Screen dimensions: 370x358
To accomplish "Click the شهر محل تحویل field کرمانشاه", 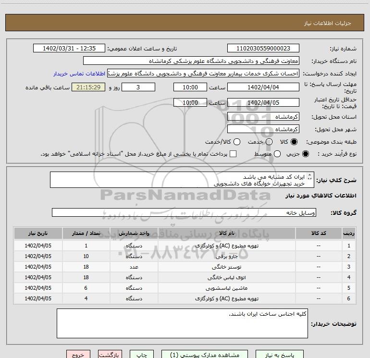I will (x=263, y=129).
